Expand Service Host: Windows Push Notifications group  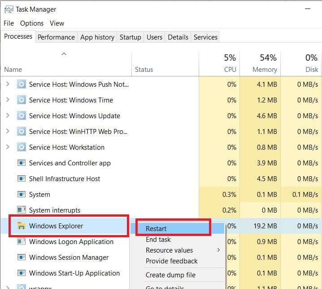point(7,84)
